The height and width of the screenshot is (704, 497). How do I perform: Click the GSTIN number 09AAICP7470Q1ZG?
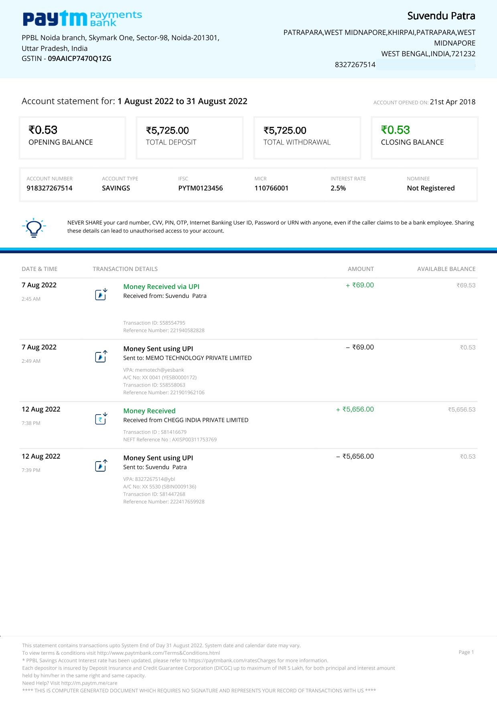80,59
